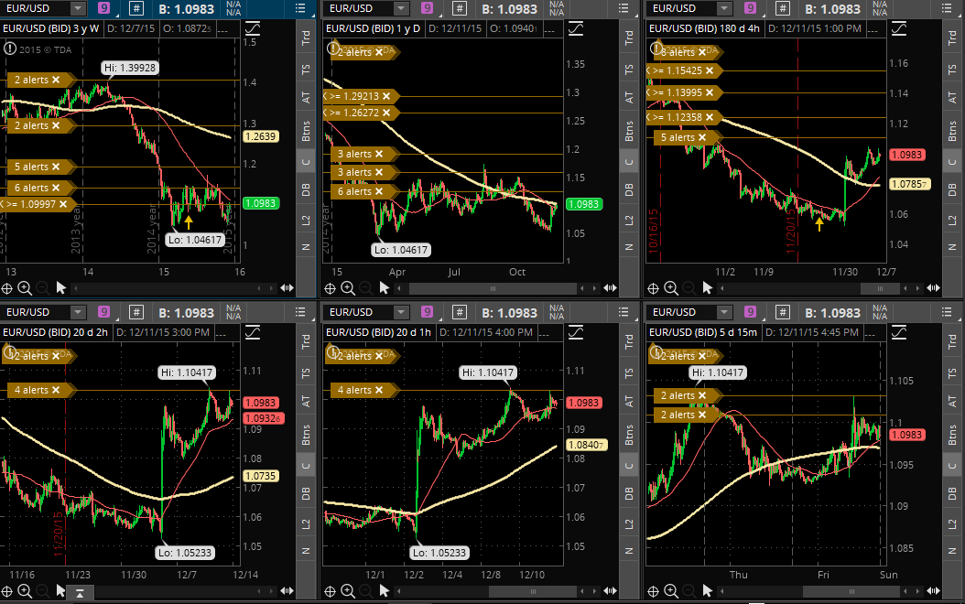Open the symbol dropdown arrow above the 20 d 1h chart
This screenshot has width=965, height=604.
click(x=401, y=312)
